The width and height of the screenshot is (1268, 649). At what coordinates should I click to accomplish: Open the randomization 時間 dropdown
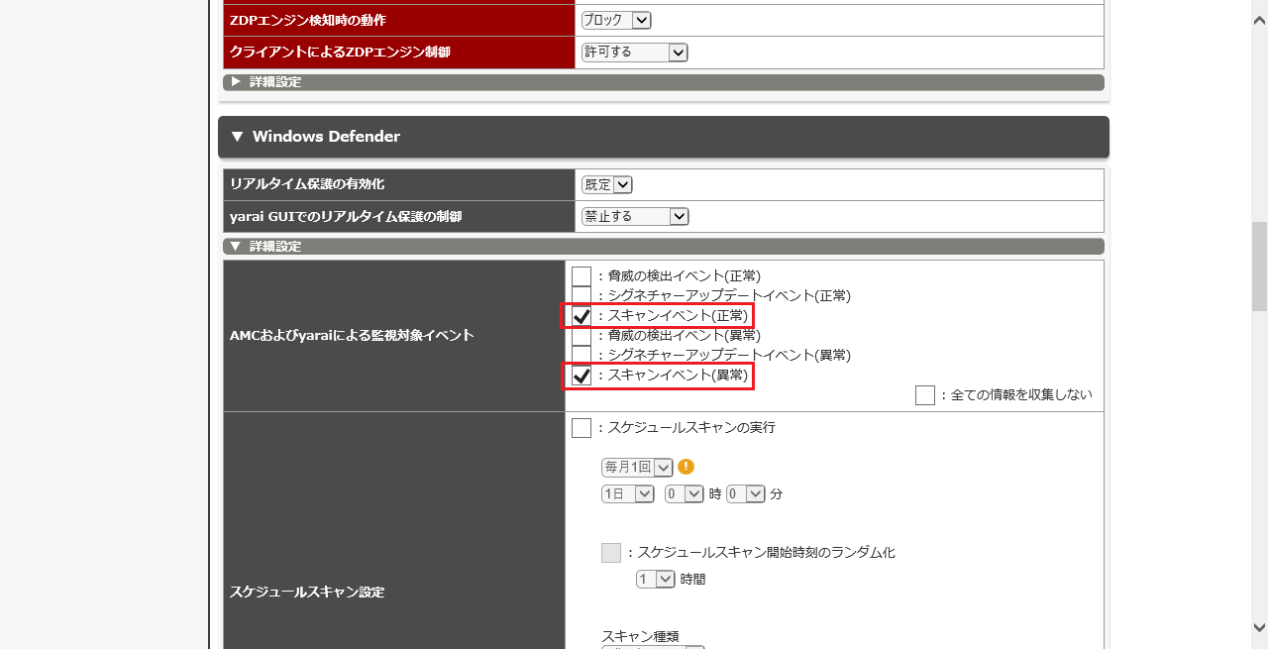[656, 579]
